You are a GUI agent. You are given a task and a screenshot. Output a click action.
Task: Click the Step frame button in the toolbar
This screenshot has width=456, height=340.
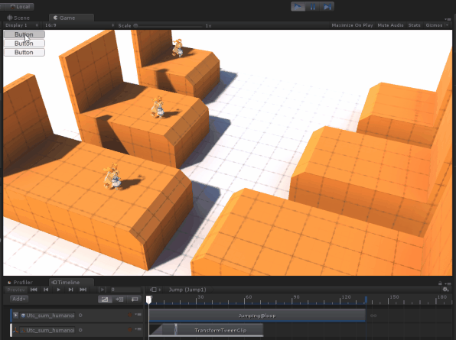tap(327, 6)
